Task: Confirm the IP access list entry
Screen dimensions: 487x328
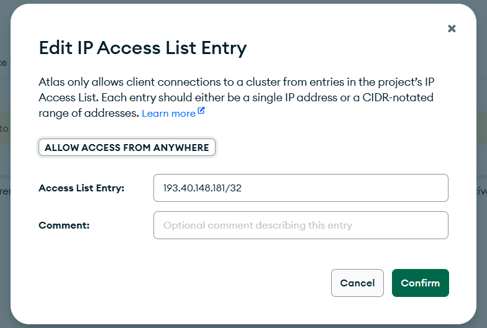Action: point(420,283)
